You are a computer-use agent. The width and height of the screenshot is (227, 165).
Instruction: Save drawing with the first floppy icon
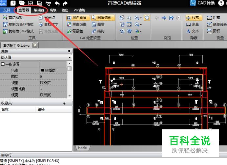31,3
